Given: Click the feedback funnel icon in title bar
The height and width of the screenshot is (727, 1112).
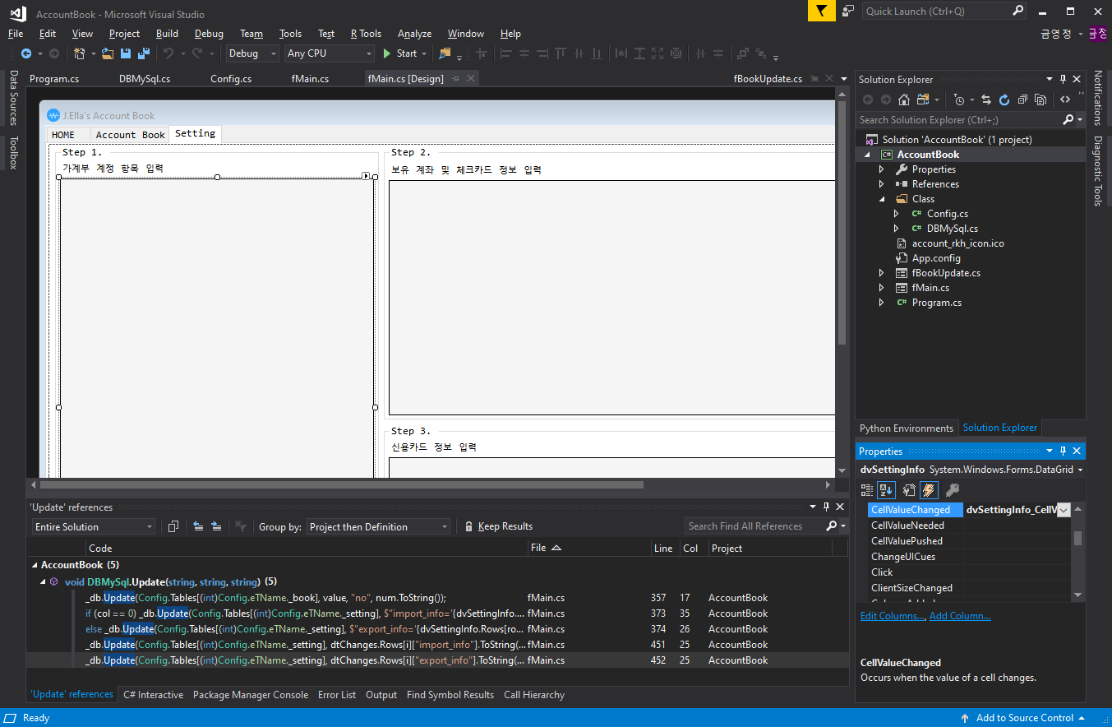Looking at the screenshot, I should pyautogui.click(x=821, y=11).
